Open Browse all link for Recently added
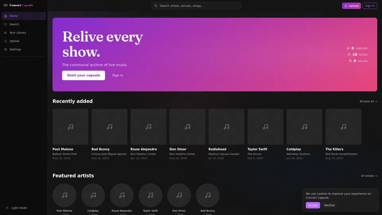382x215 pixels. click(368, 101)
